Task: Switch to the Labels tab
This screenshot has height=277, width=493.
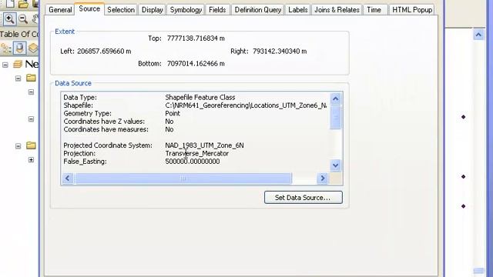Action: click(298, 10)
